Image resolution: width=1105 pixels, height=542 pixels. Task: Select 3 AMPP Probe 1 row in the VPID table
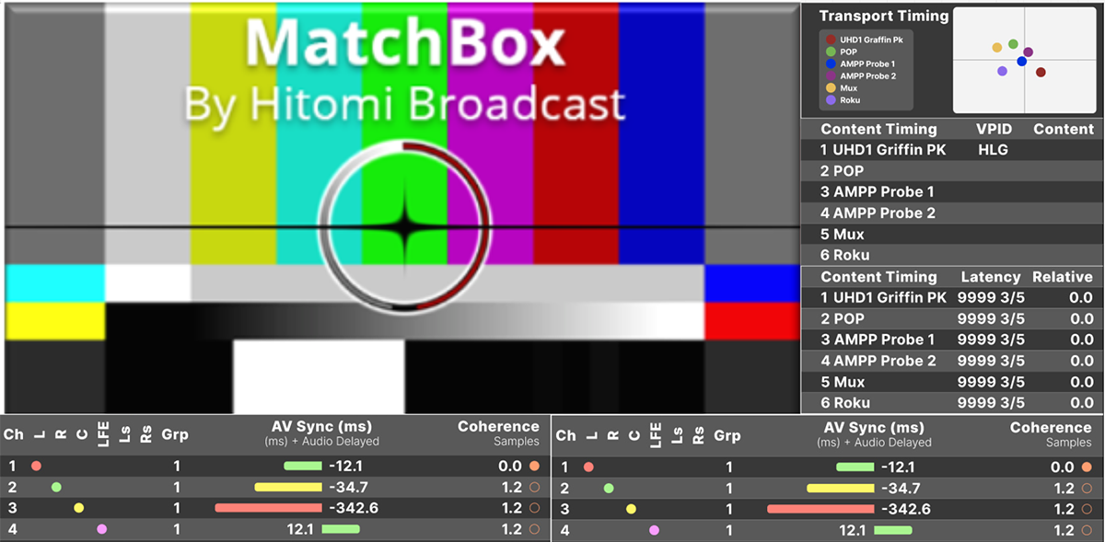(952, 192)
